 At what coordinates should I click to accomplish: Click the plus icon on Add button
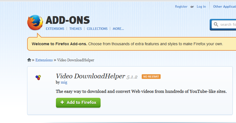(62, 102)
